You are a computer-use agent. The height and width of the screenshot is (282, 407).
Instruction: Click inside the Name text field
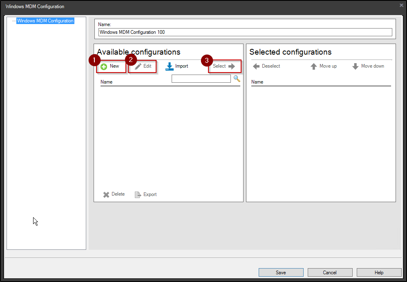pyautogui.click(x=245, y=31)
